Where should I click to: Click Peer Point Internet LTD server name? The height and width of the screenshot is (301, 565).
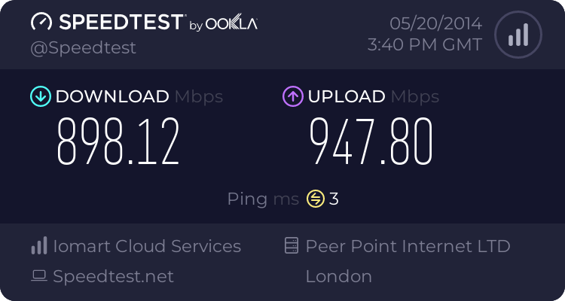408,246
